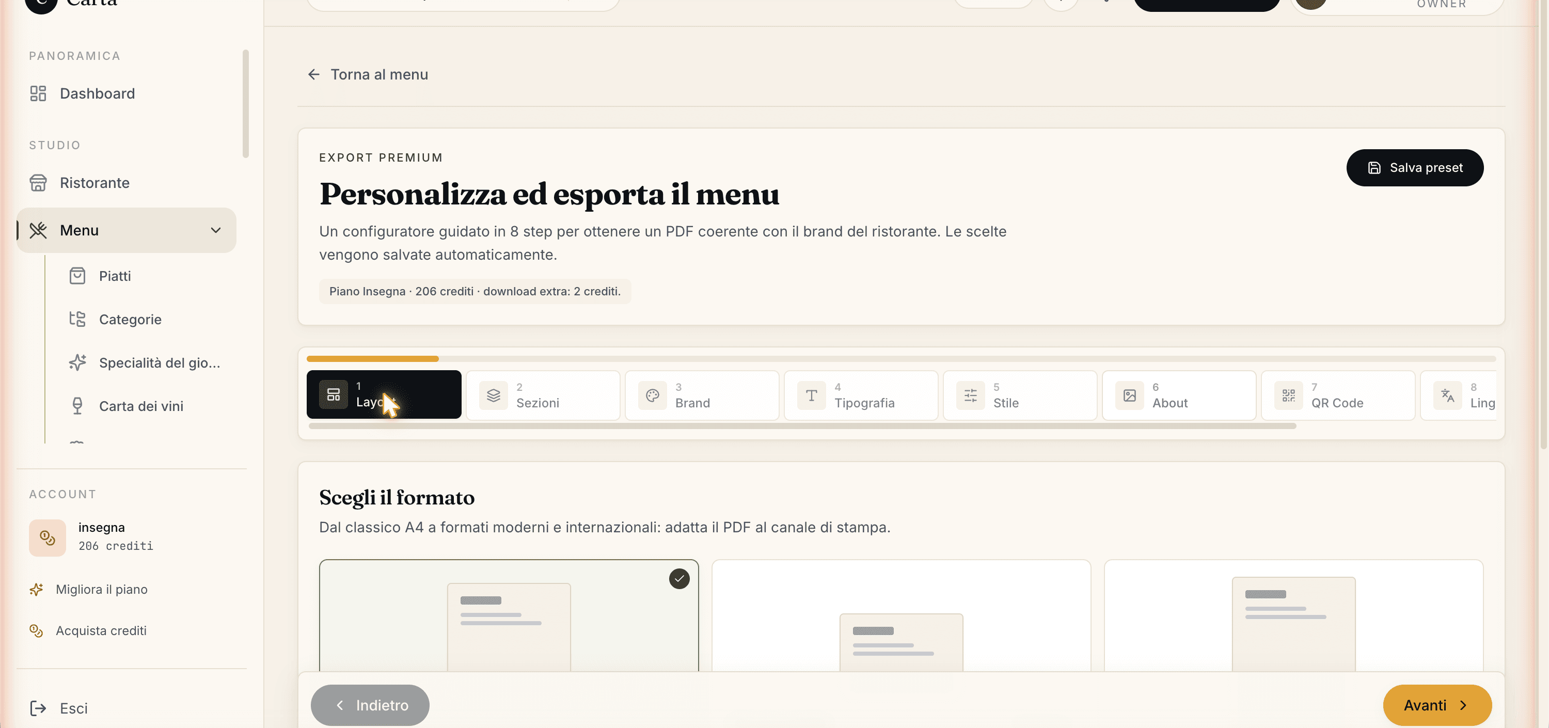Collapse the Menu section chevron
This screenshot has height=728, width=1549.
pos(216,230)
